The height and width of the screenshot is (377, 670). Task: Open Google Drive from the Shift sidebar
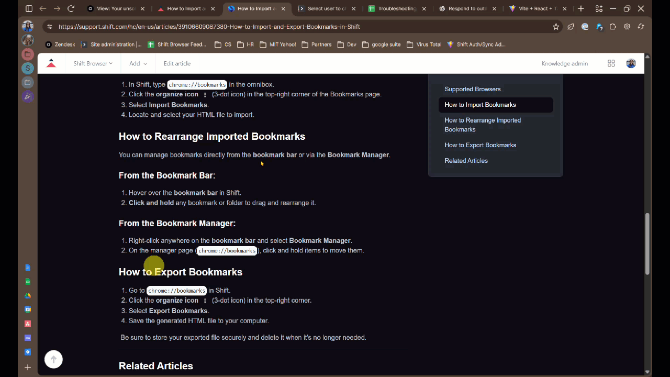coord(28,295)
